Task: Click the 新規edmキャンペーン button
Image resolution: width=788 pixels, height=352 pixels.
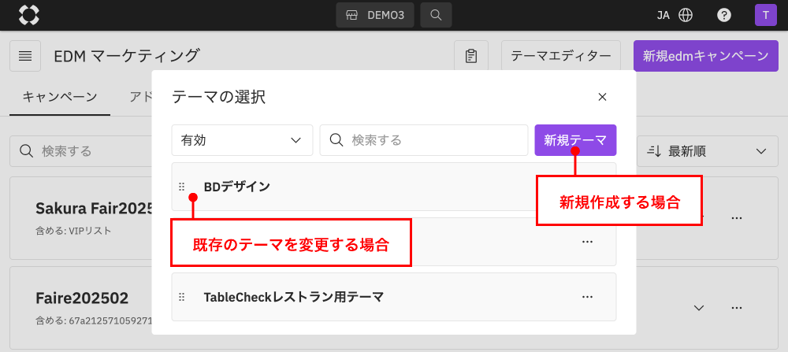Action: [x=705, y=56]
